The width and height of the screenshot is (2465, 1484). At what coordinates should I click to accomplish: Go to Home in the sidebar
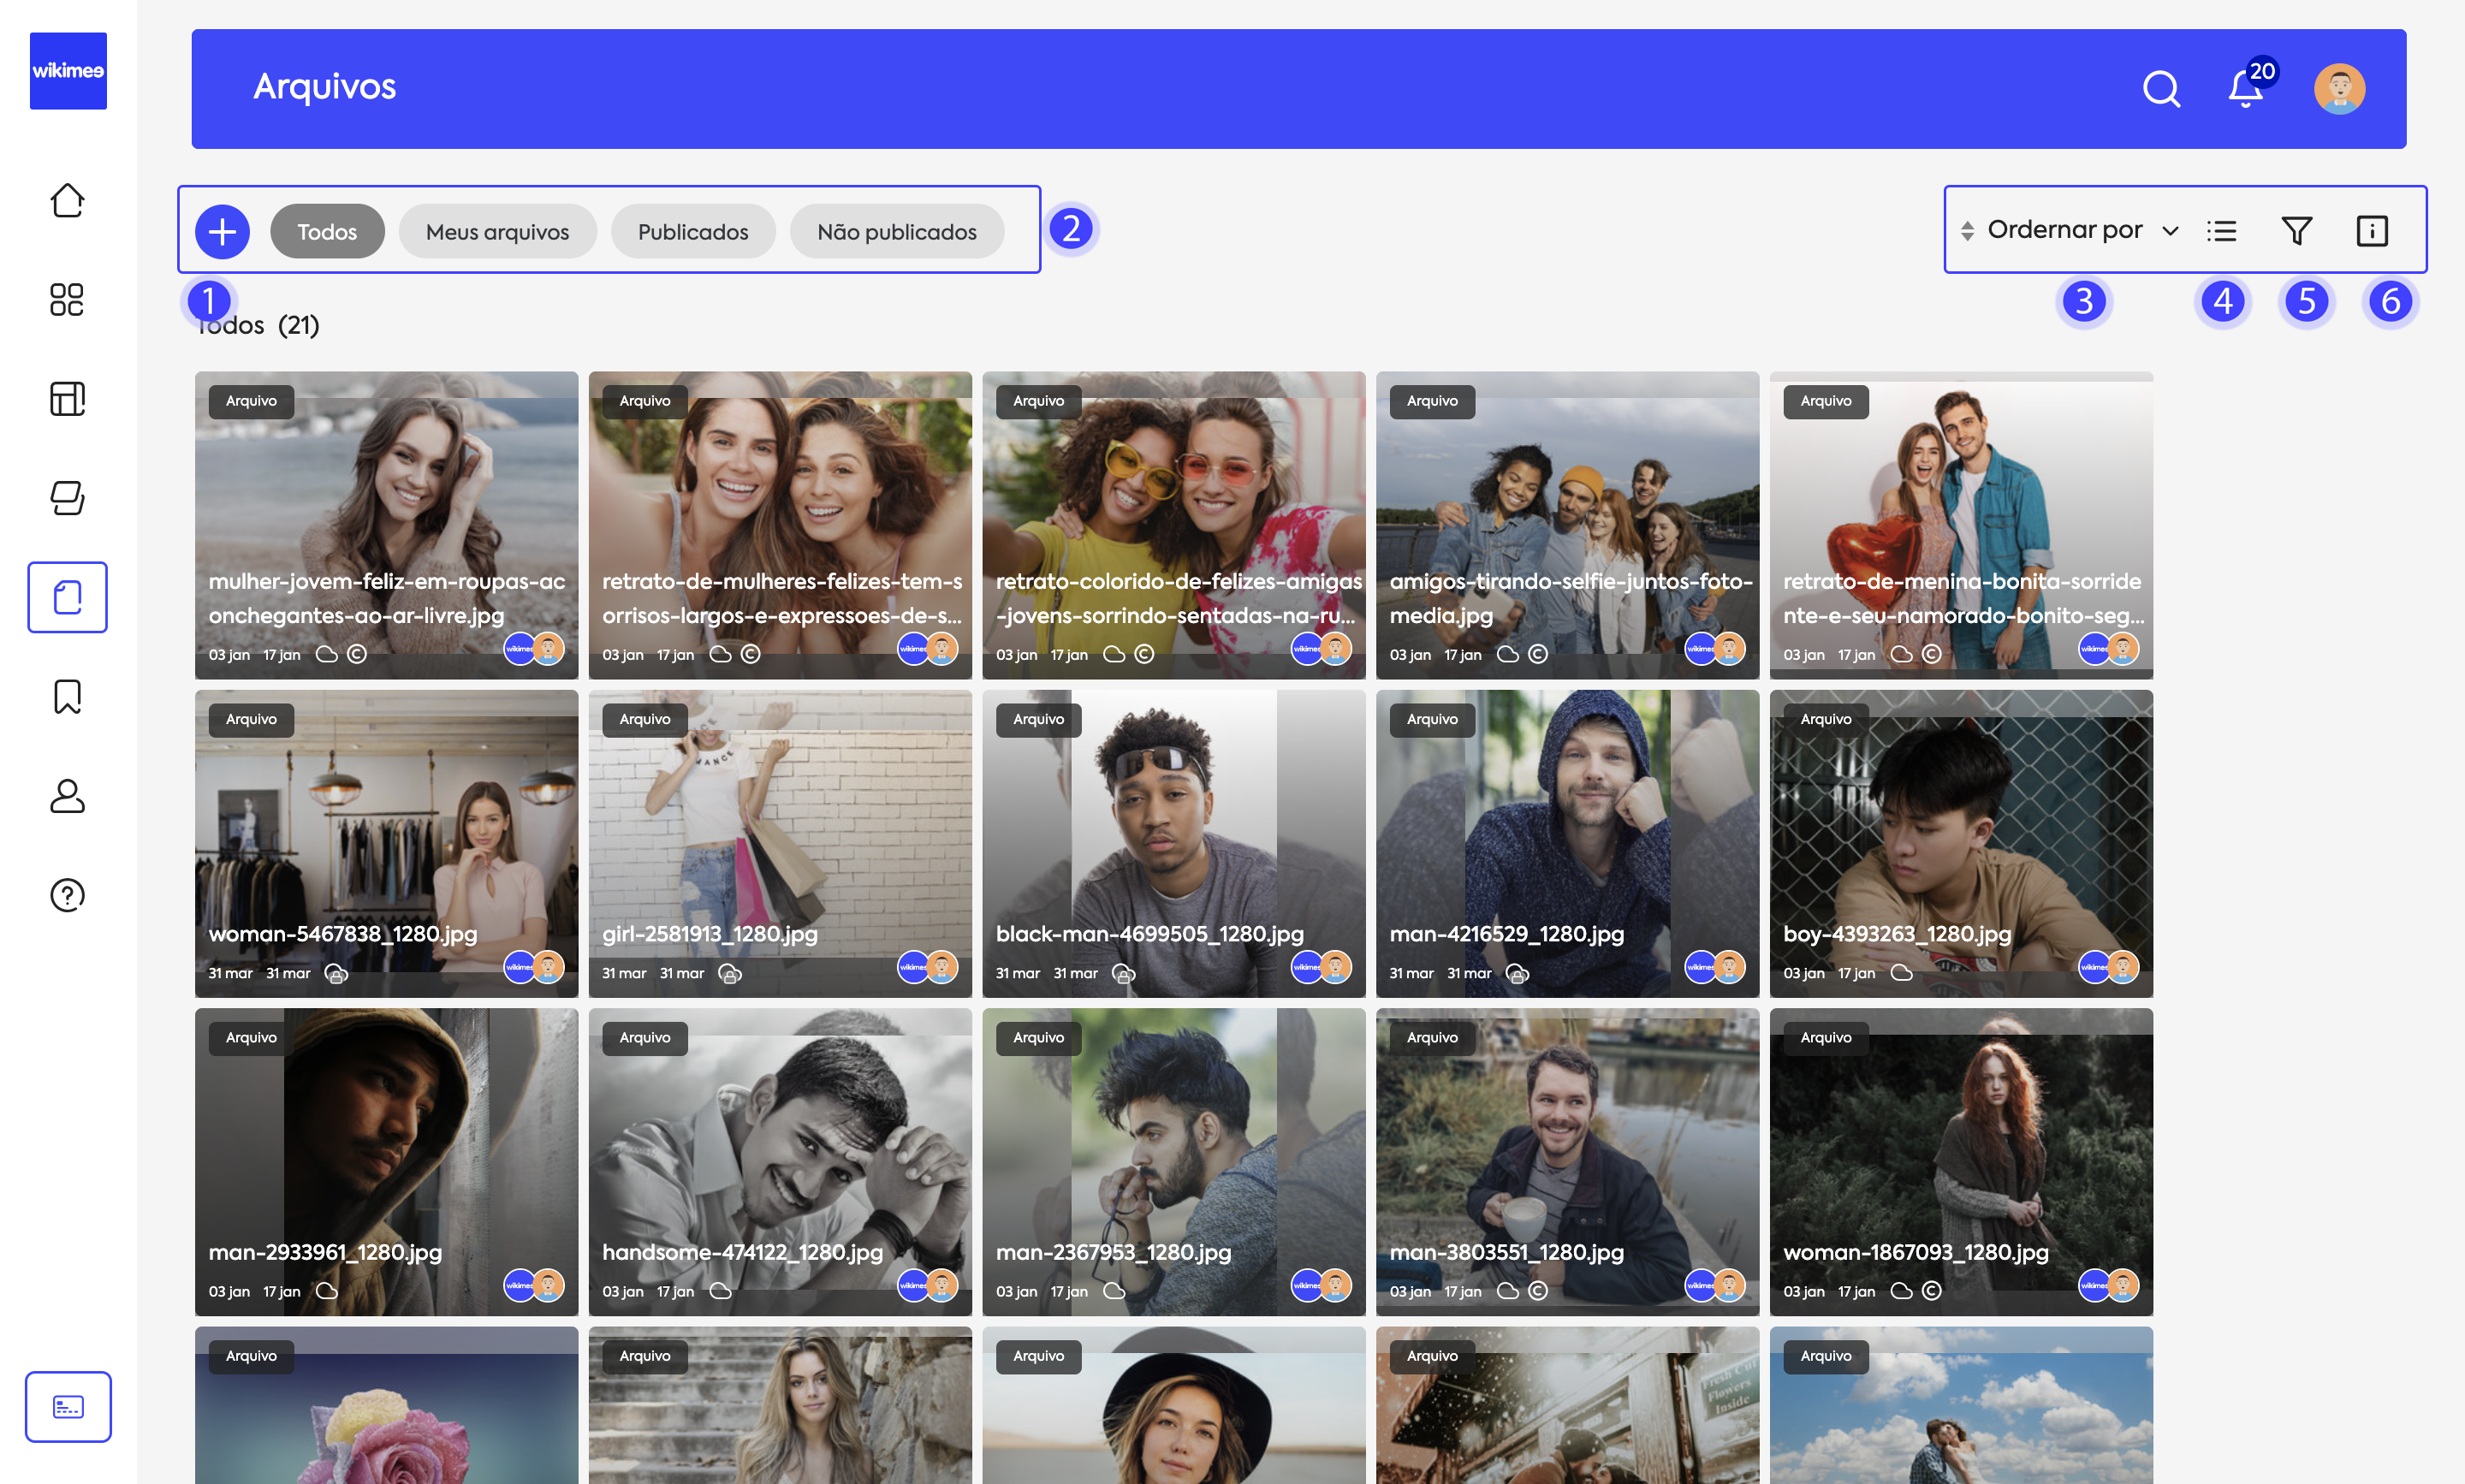click(x=67, y=200)
